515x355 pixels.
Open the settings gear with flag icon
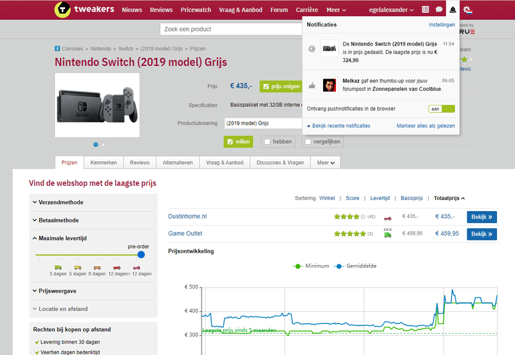coord(467,10)
